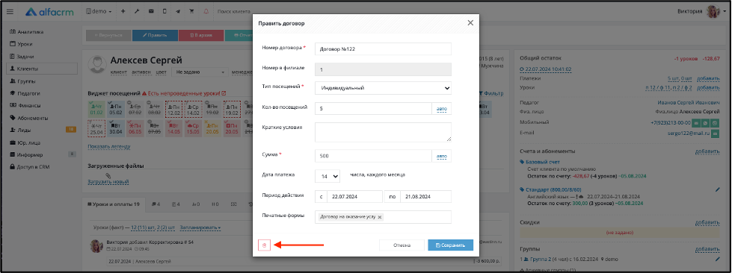Click the авто link next to Кол-во посещений
The width and height of the screenshot is (732, 273).
tap(442, 109)
